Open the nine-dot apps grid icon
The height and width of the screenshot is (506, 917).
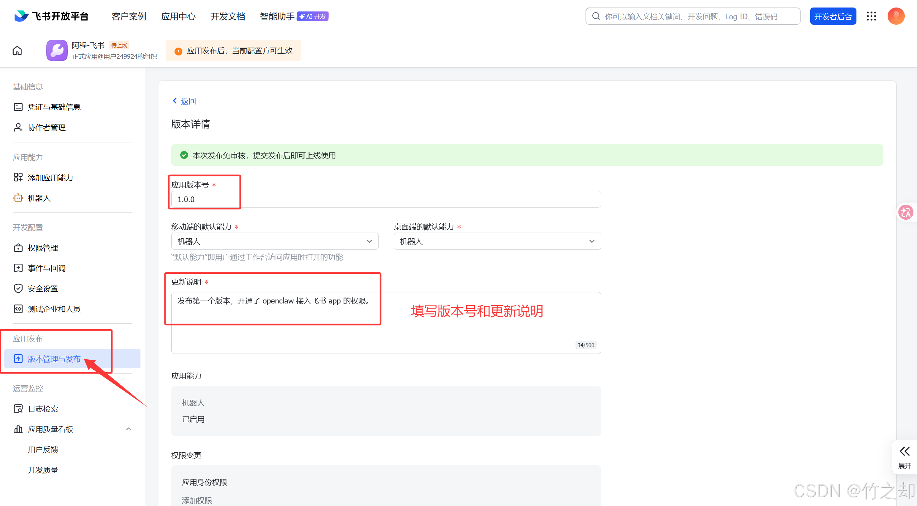pyautogui.click(x=871, y=16)
